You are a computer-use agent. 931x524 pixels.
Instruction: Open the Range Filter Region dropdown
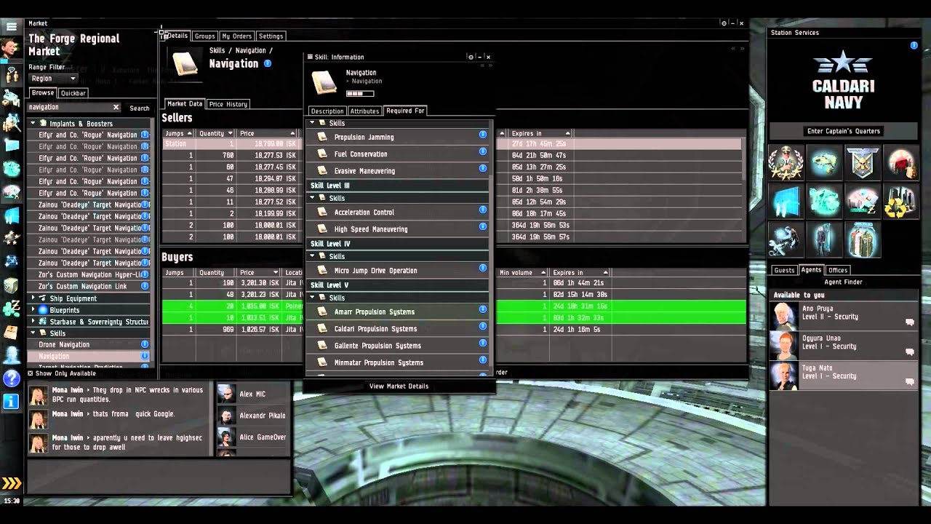pos(53,79)
